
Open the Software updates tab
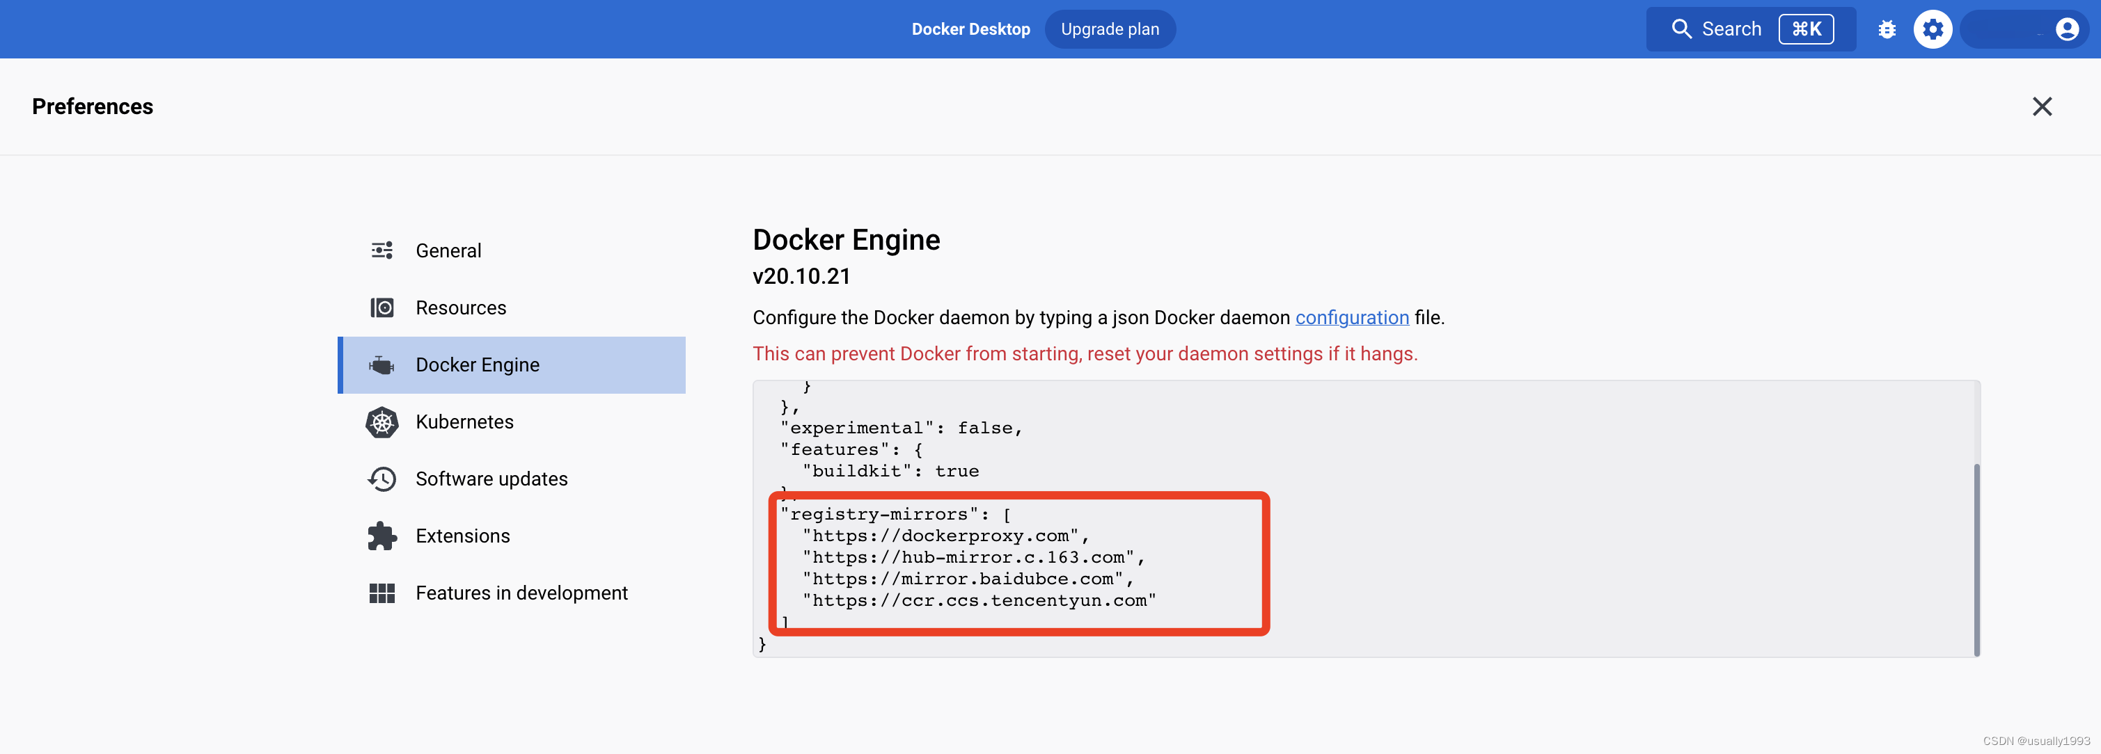click(x=512, y=479)
